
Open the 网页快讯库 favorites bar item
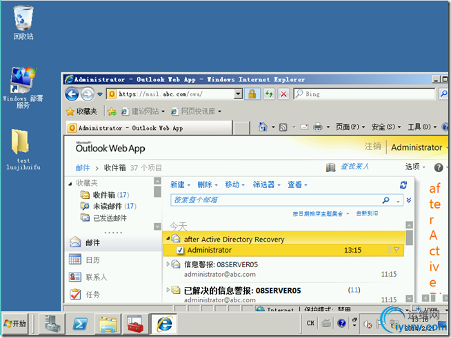click(196, 112)
